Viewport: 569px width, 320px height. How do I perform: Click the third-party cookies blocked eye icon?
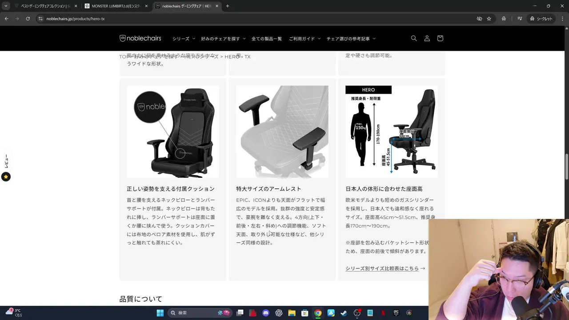pyautogui.click(x=479, y=19)
